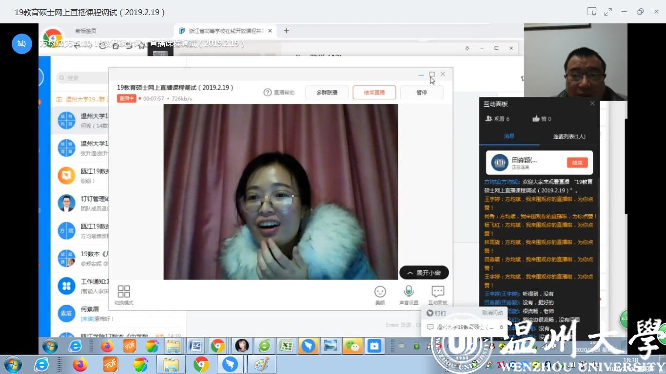This screenshot has width=666, height=374.
Task: Click the 切换模式 layout grid icon
Action: (x=124, y=292)
